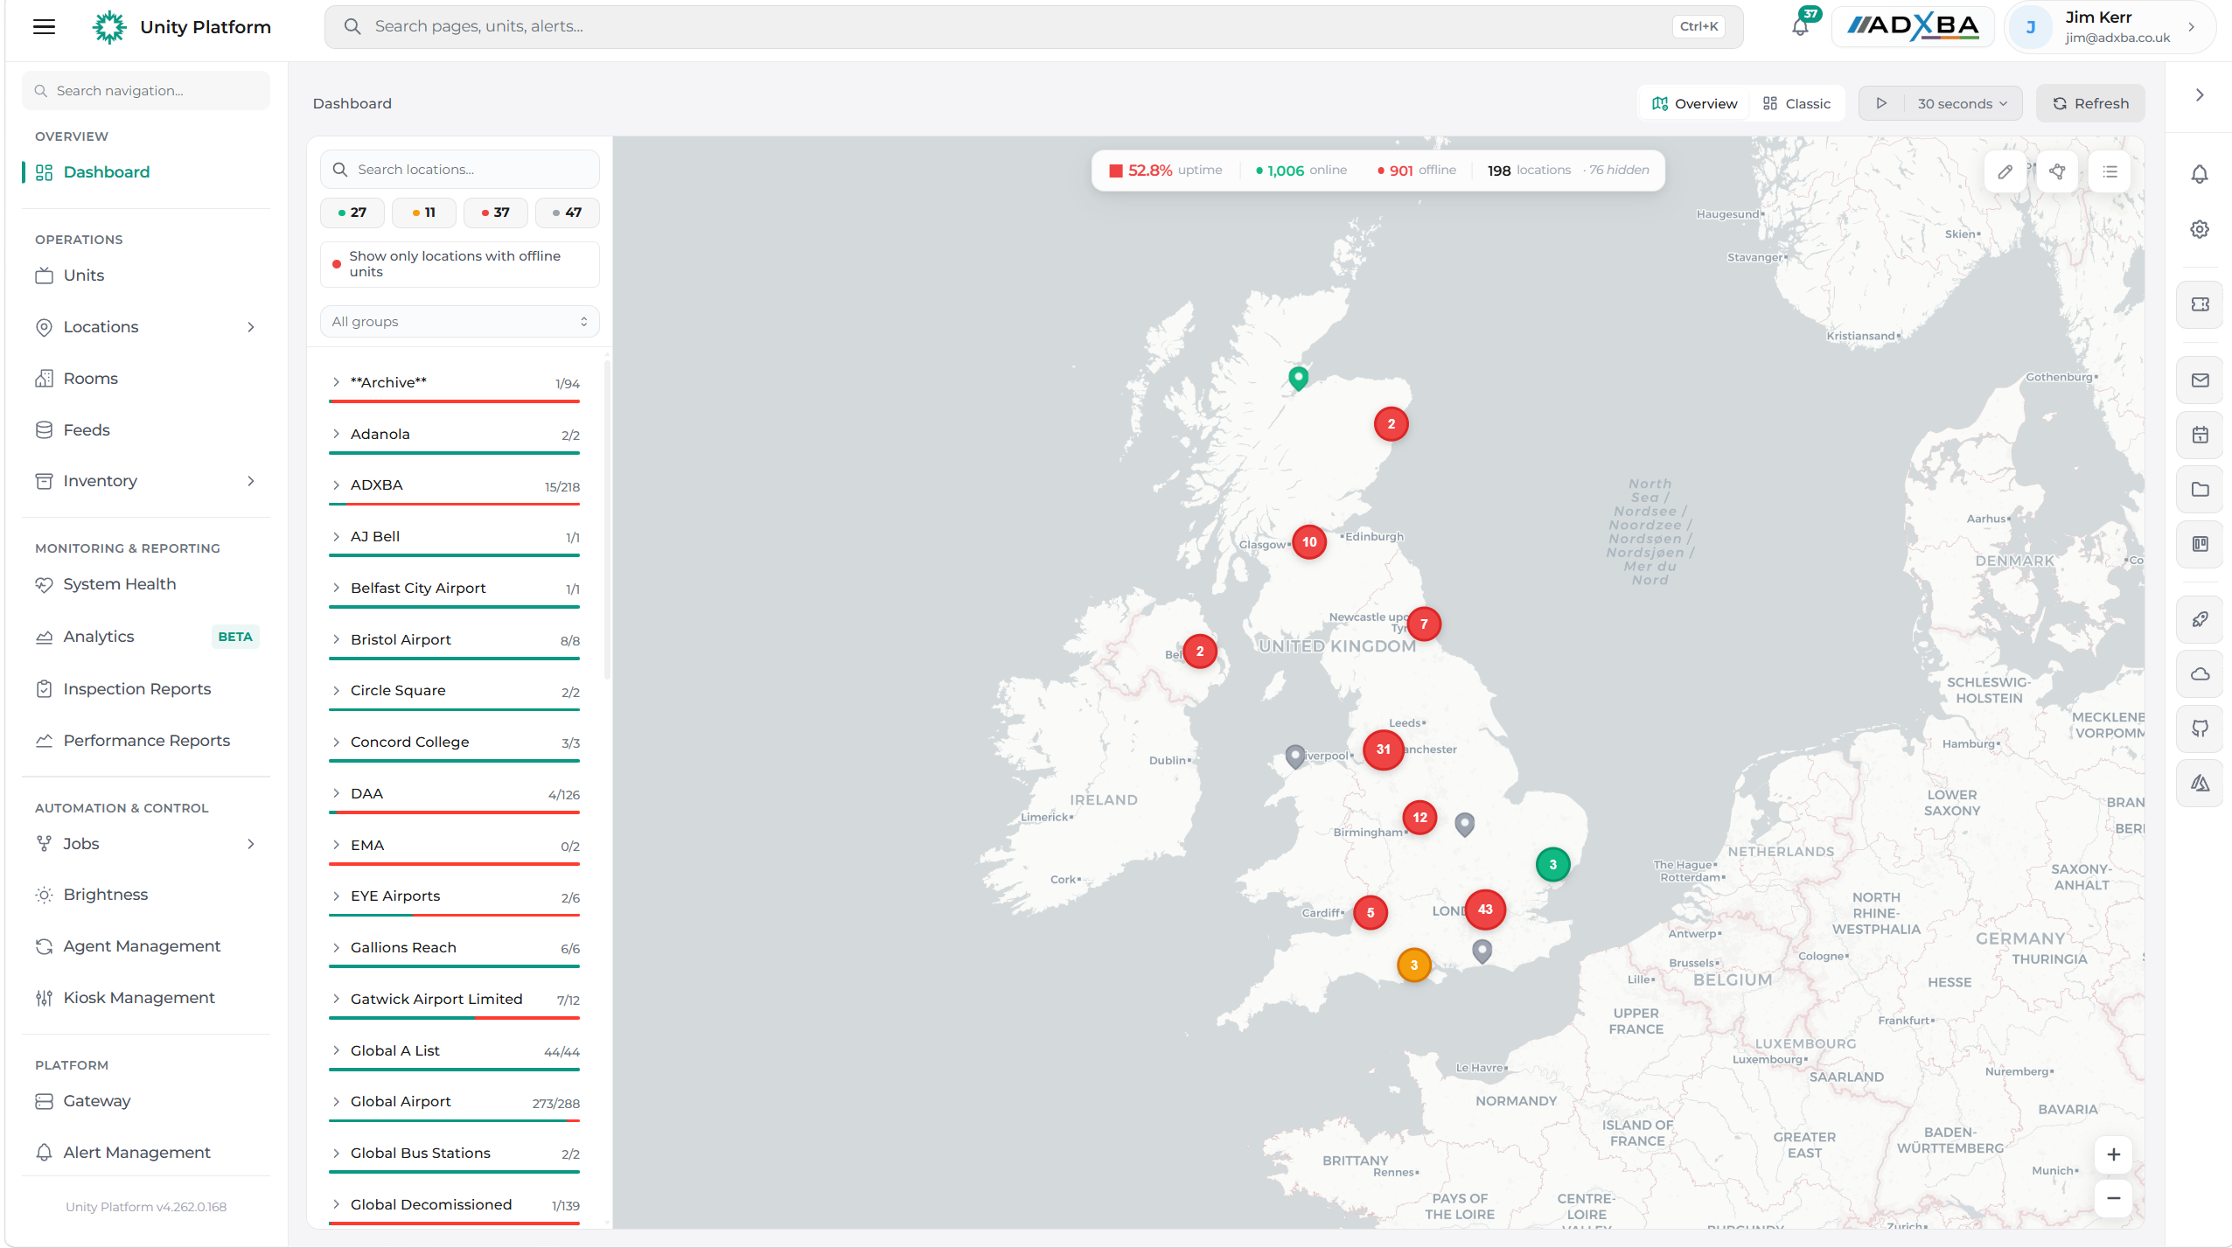Click the red cluster marker labeled 43
Image resolution: width=2232 pixels, height=1248 pixels.
click(x=1484, y=910)
